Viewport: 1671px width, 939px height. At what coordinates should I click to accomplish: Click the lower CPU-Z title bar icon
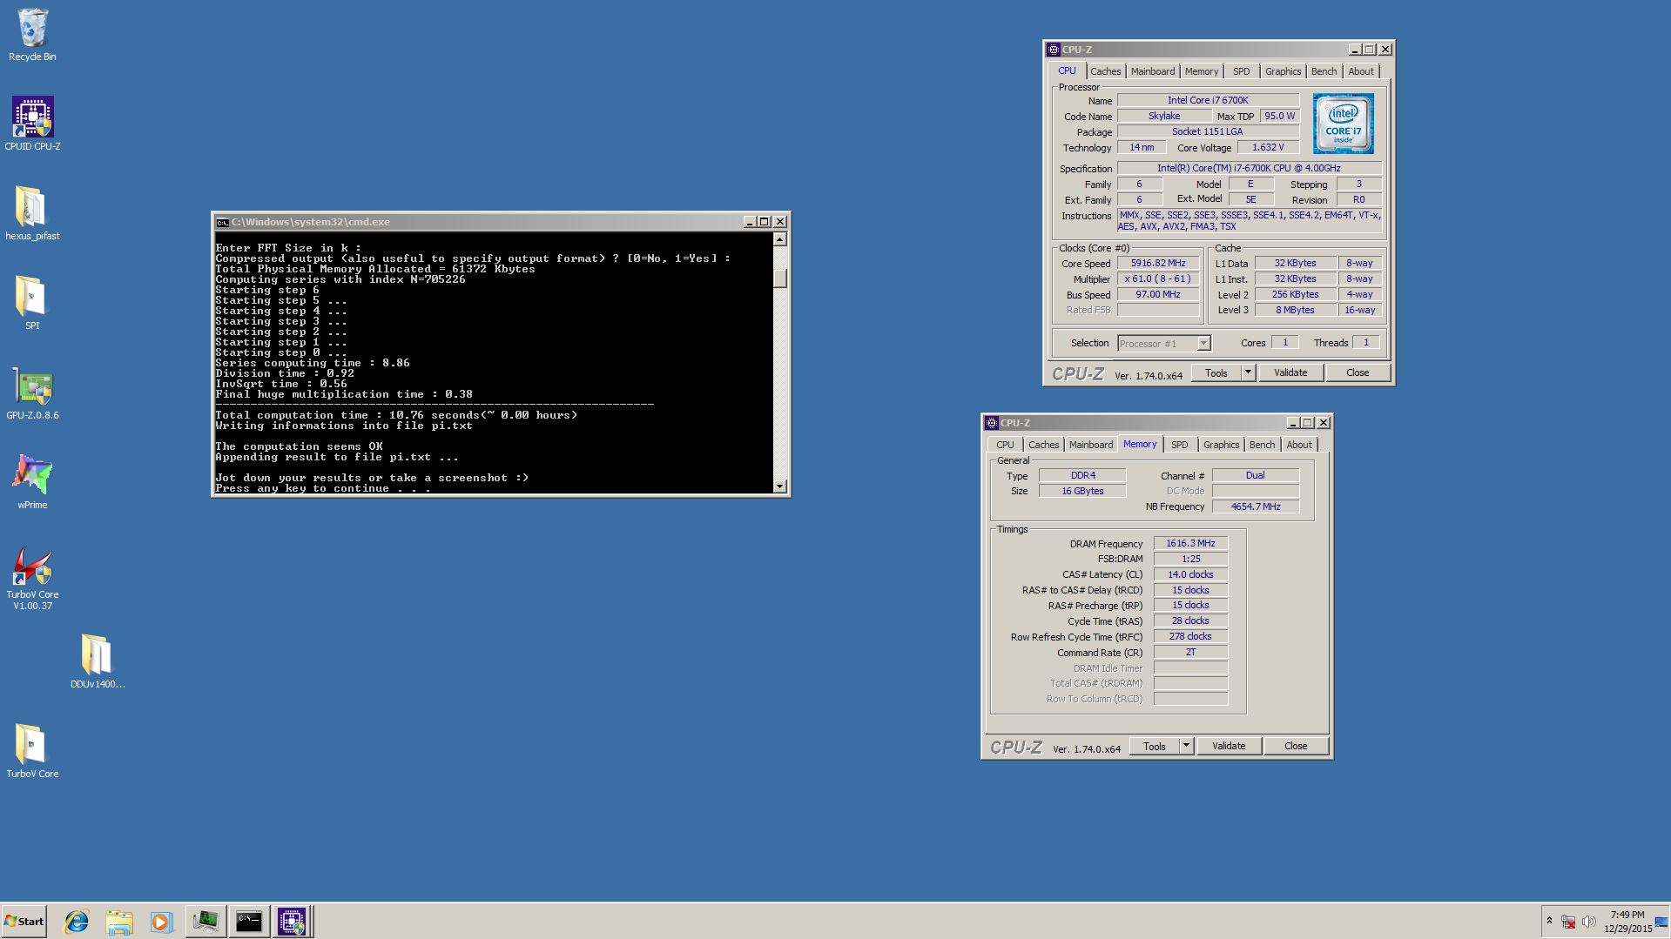pyautogui.click(x=992, y=423)
